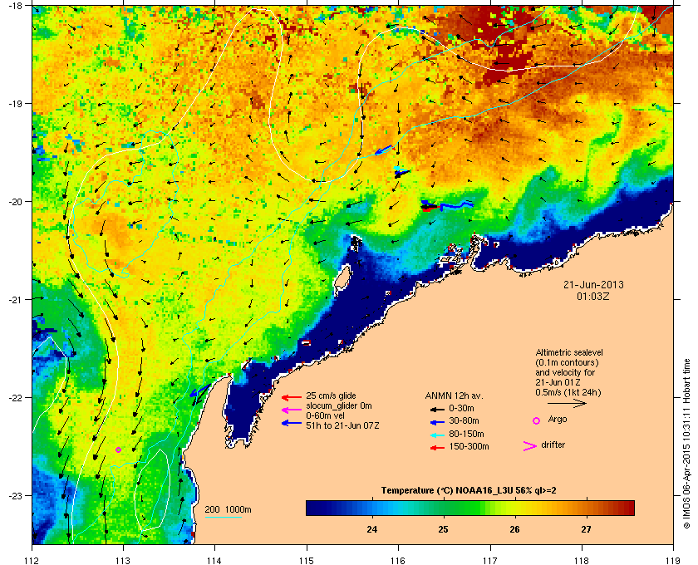Click the magenta drifter symbol in legend
Image resolution: width=698 pixels, height=565 pixels.
coord(530,446)
